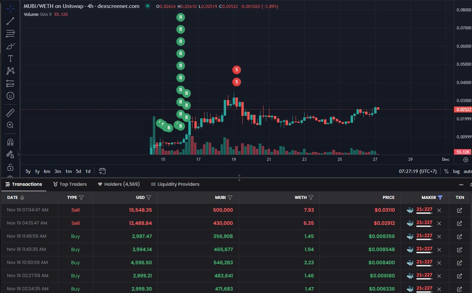The width and height of the screenshot is (472, 293).
Task: Select the MUBI/WETH on Uniswap chart title
Action: click(x=81, y=6)
